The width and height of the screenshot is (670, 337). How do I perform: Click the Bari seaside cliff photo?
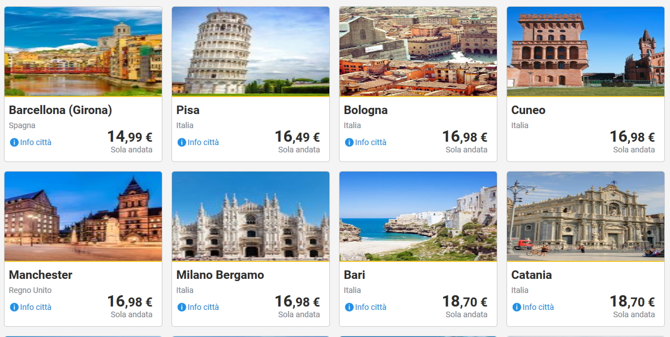[418, 216]
